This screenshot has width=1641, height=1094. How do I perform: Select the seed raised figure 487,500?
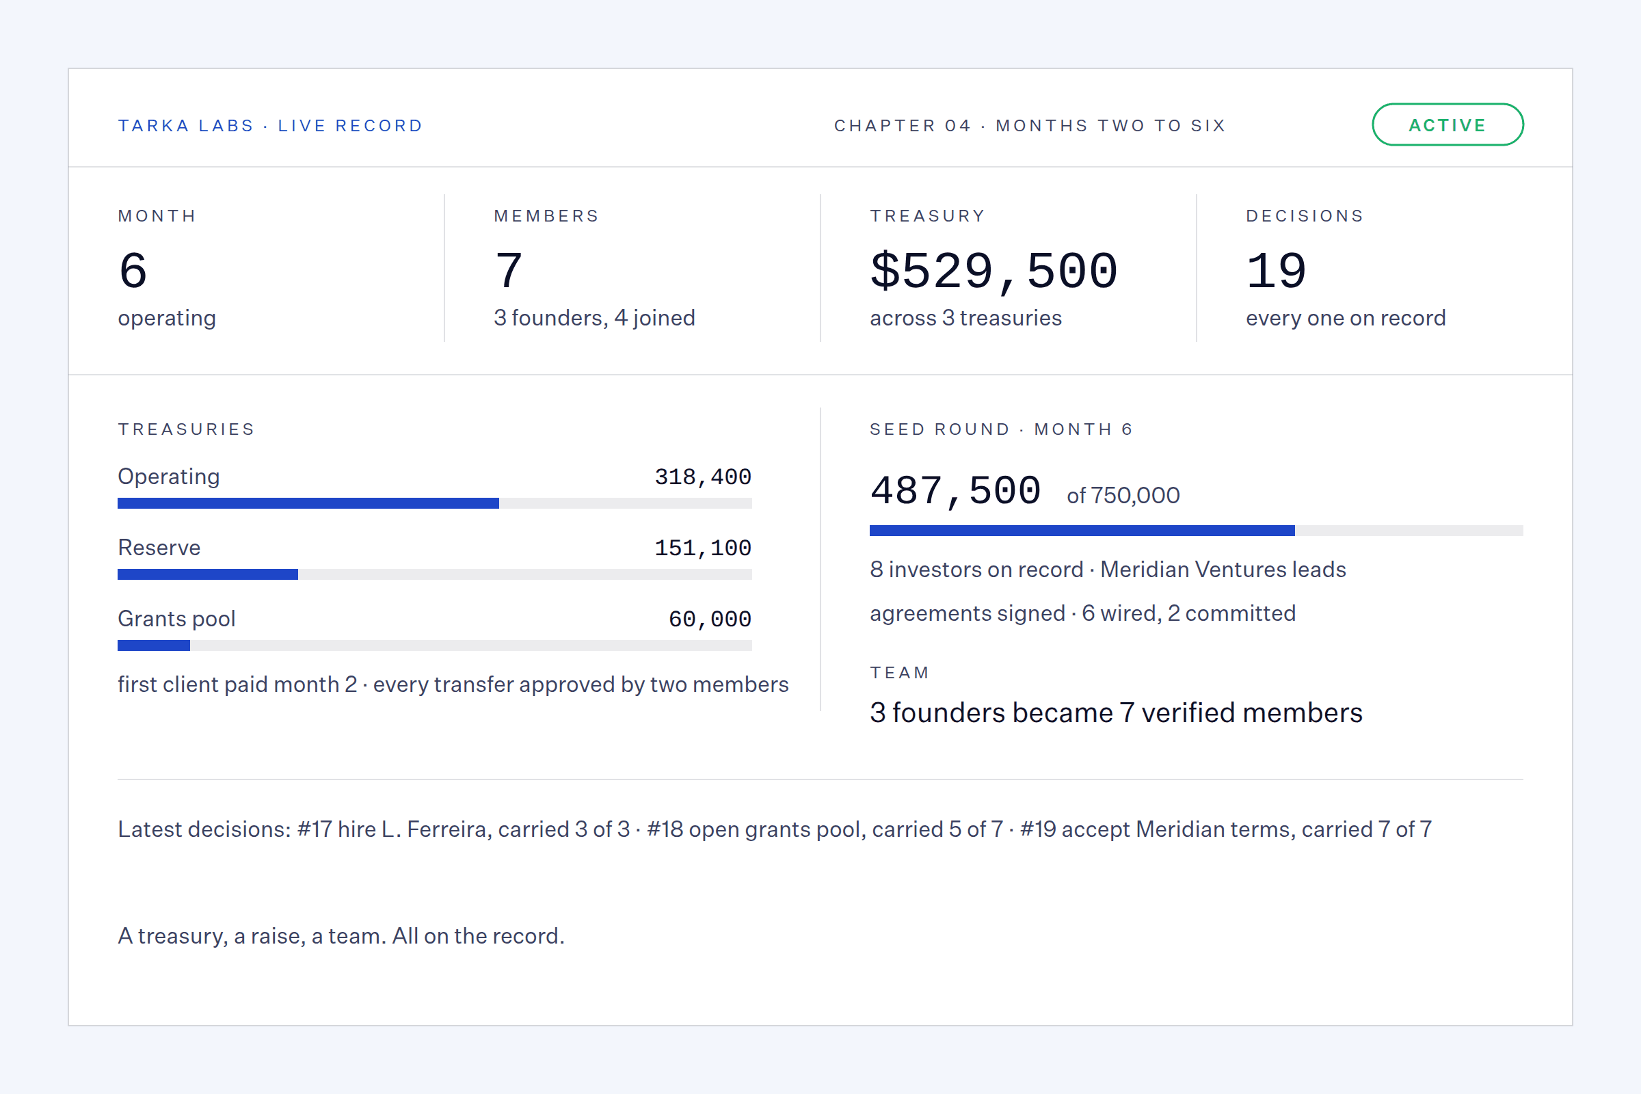click(x=955, y=490)
